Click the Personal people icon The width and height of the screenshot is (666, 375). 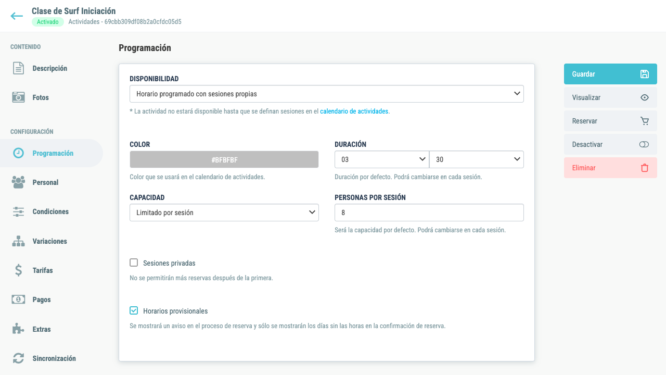(18, 182)
